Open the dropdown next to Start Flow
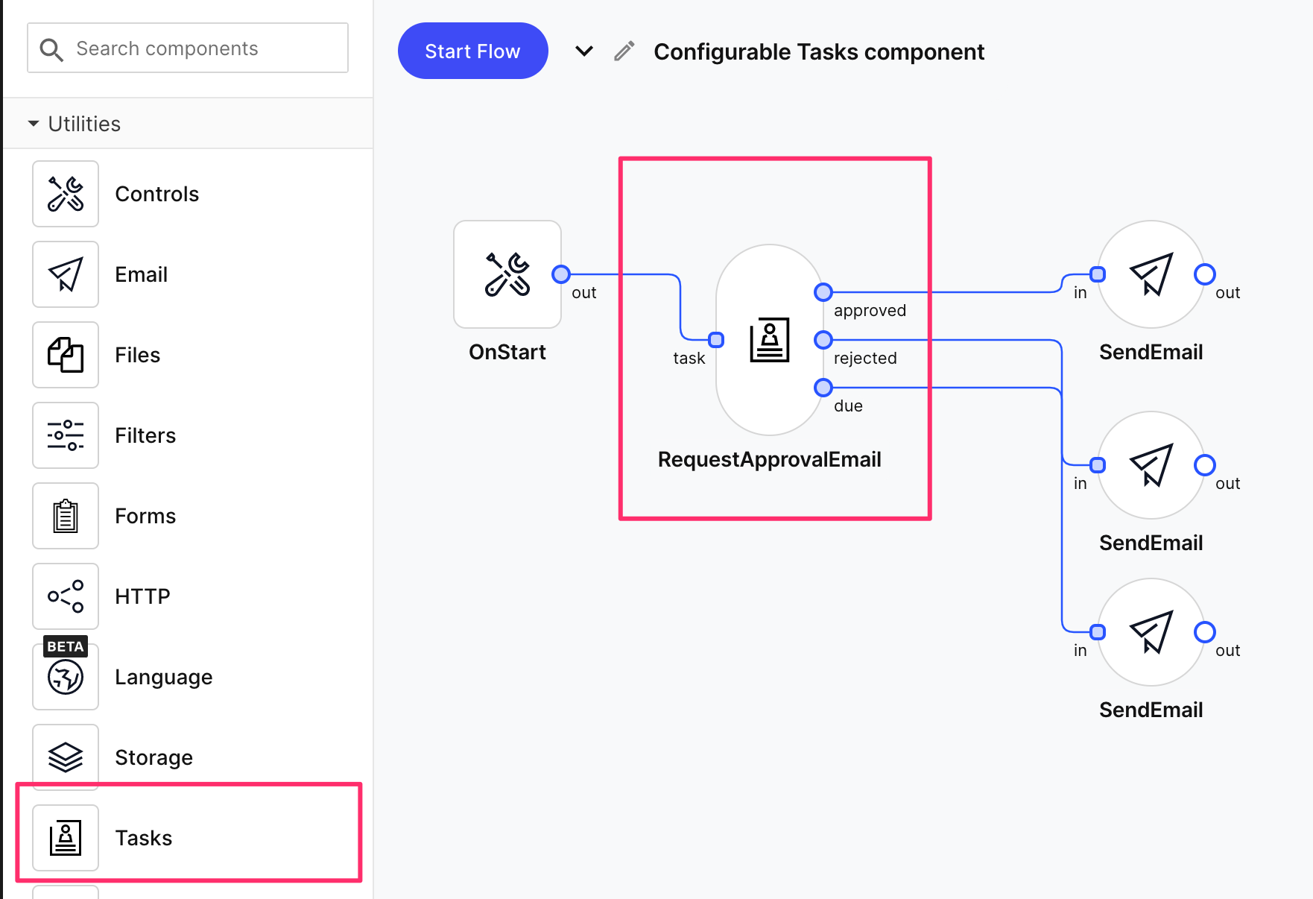Viewport: 1313px width, 899px height. pos(584,51)
